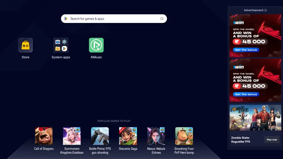Click the Store label text
This screenshot has width=283, height=159.
pyautogui.click(x=26, y=57)
